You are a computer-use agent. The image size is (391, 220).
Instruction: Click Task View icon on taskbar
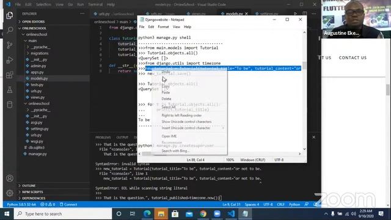[133, 214]
